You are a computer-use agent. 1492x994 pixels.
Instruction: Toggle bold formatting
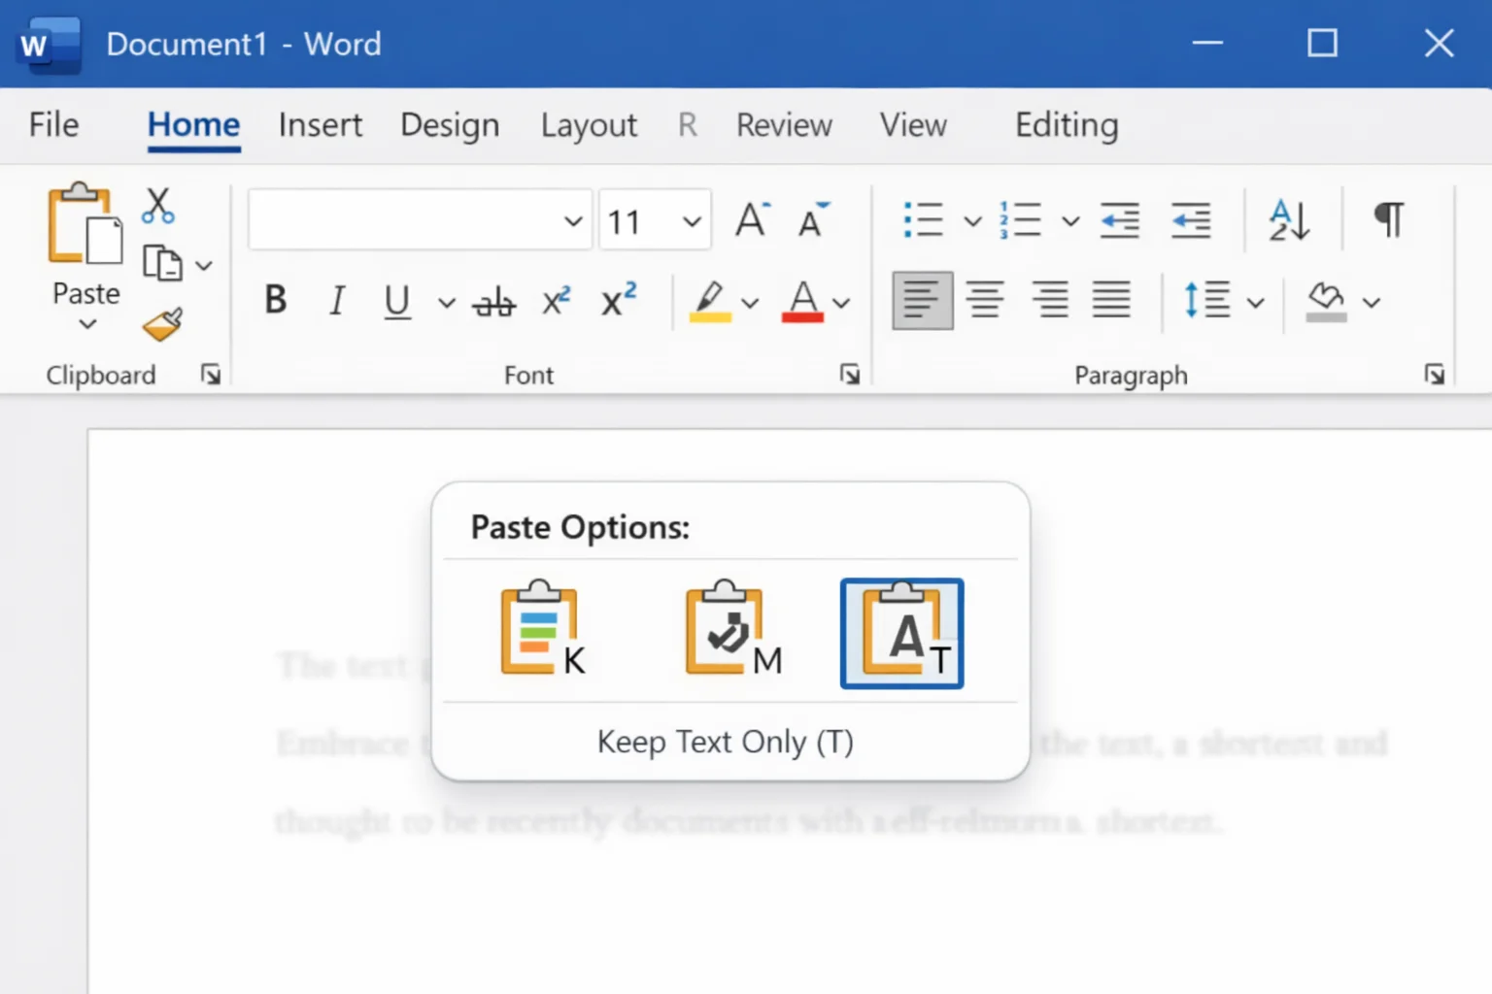(x=276, y=300)
